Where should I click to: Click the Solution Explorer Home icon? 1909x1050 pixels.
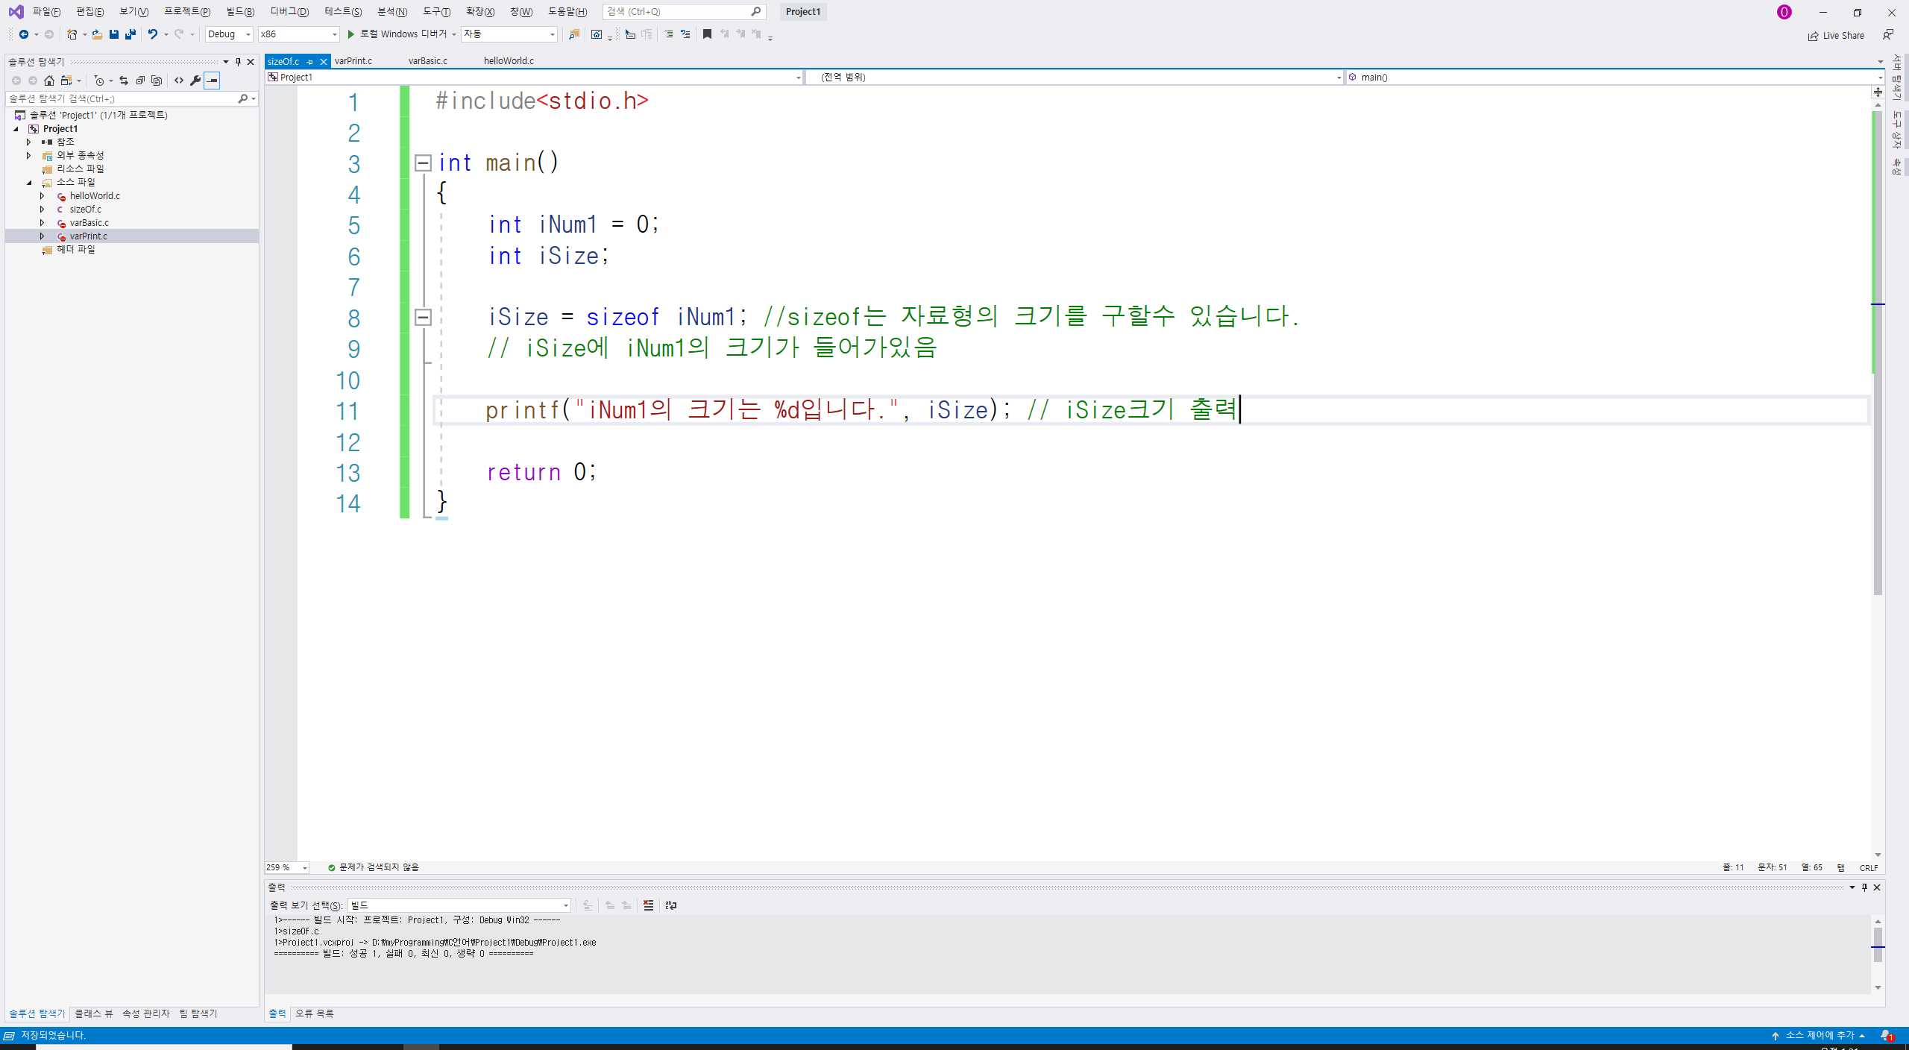(49, 81)
